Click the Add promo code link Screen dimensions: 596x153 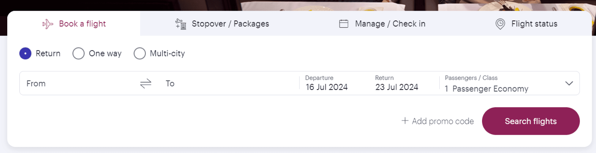438,121
